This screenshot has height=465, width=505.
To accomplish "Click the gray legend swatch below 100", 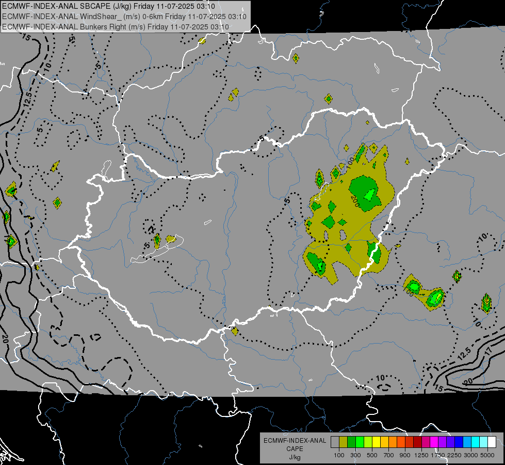I will 335,442.
